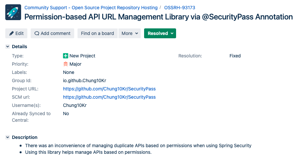Click the rocket project avatar icon
Screen dimensions: 306x165
click(13, 12)
